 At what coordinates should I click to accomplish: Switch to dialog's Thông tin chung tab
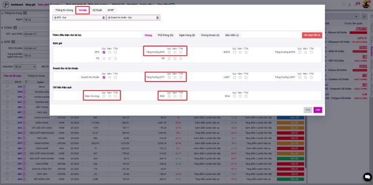(x=64, y=10)
